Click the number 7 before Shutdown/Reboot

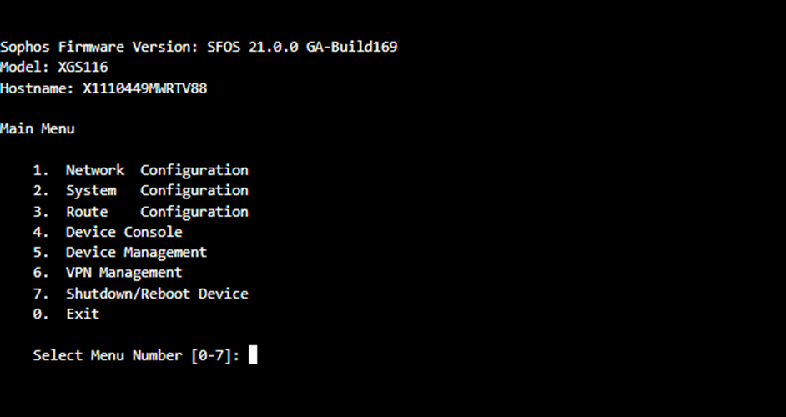pyautogui.click(x=38, y=294)
